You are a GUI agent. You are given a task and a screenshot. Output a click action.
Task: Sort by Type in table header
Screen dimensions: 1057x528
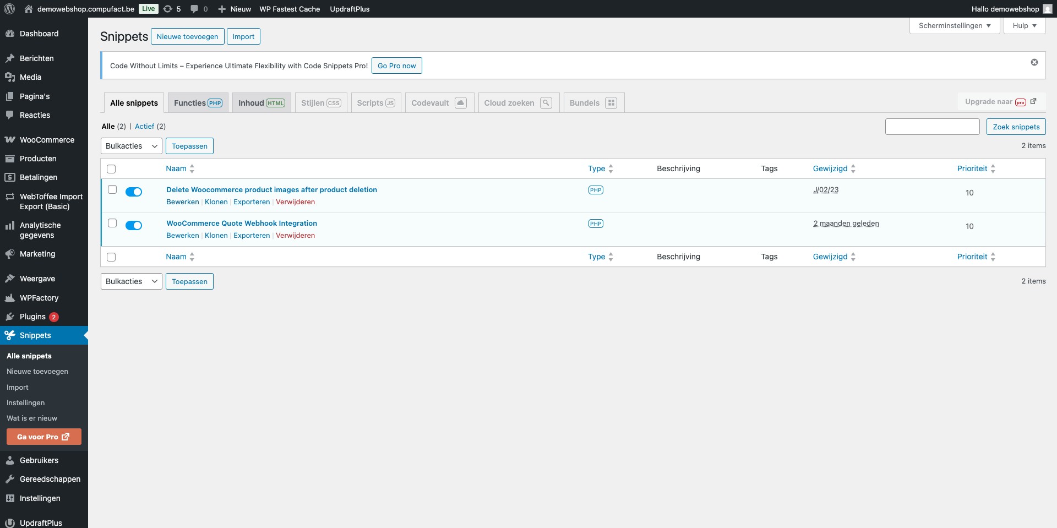pos(601,168)
